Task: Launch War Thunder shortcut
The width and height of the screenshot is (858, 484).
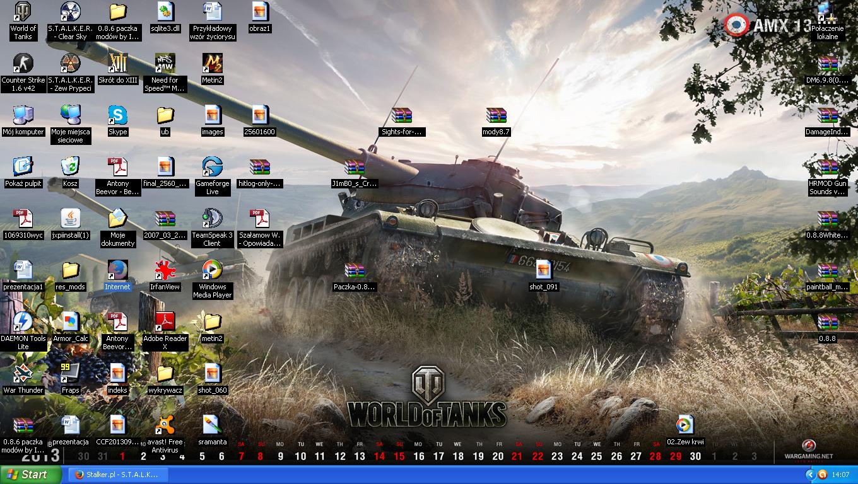Action: [x=23, y=374]
